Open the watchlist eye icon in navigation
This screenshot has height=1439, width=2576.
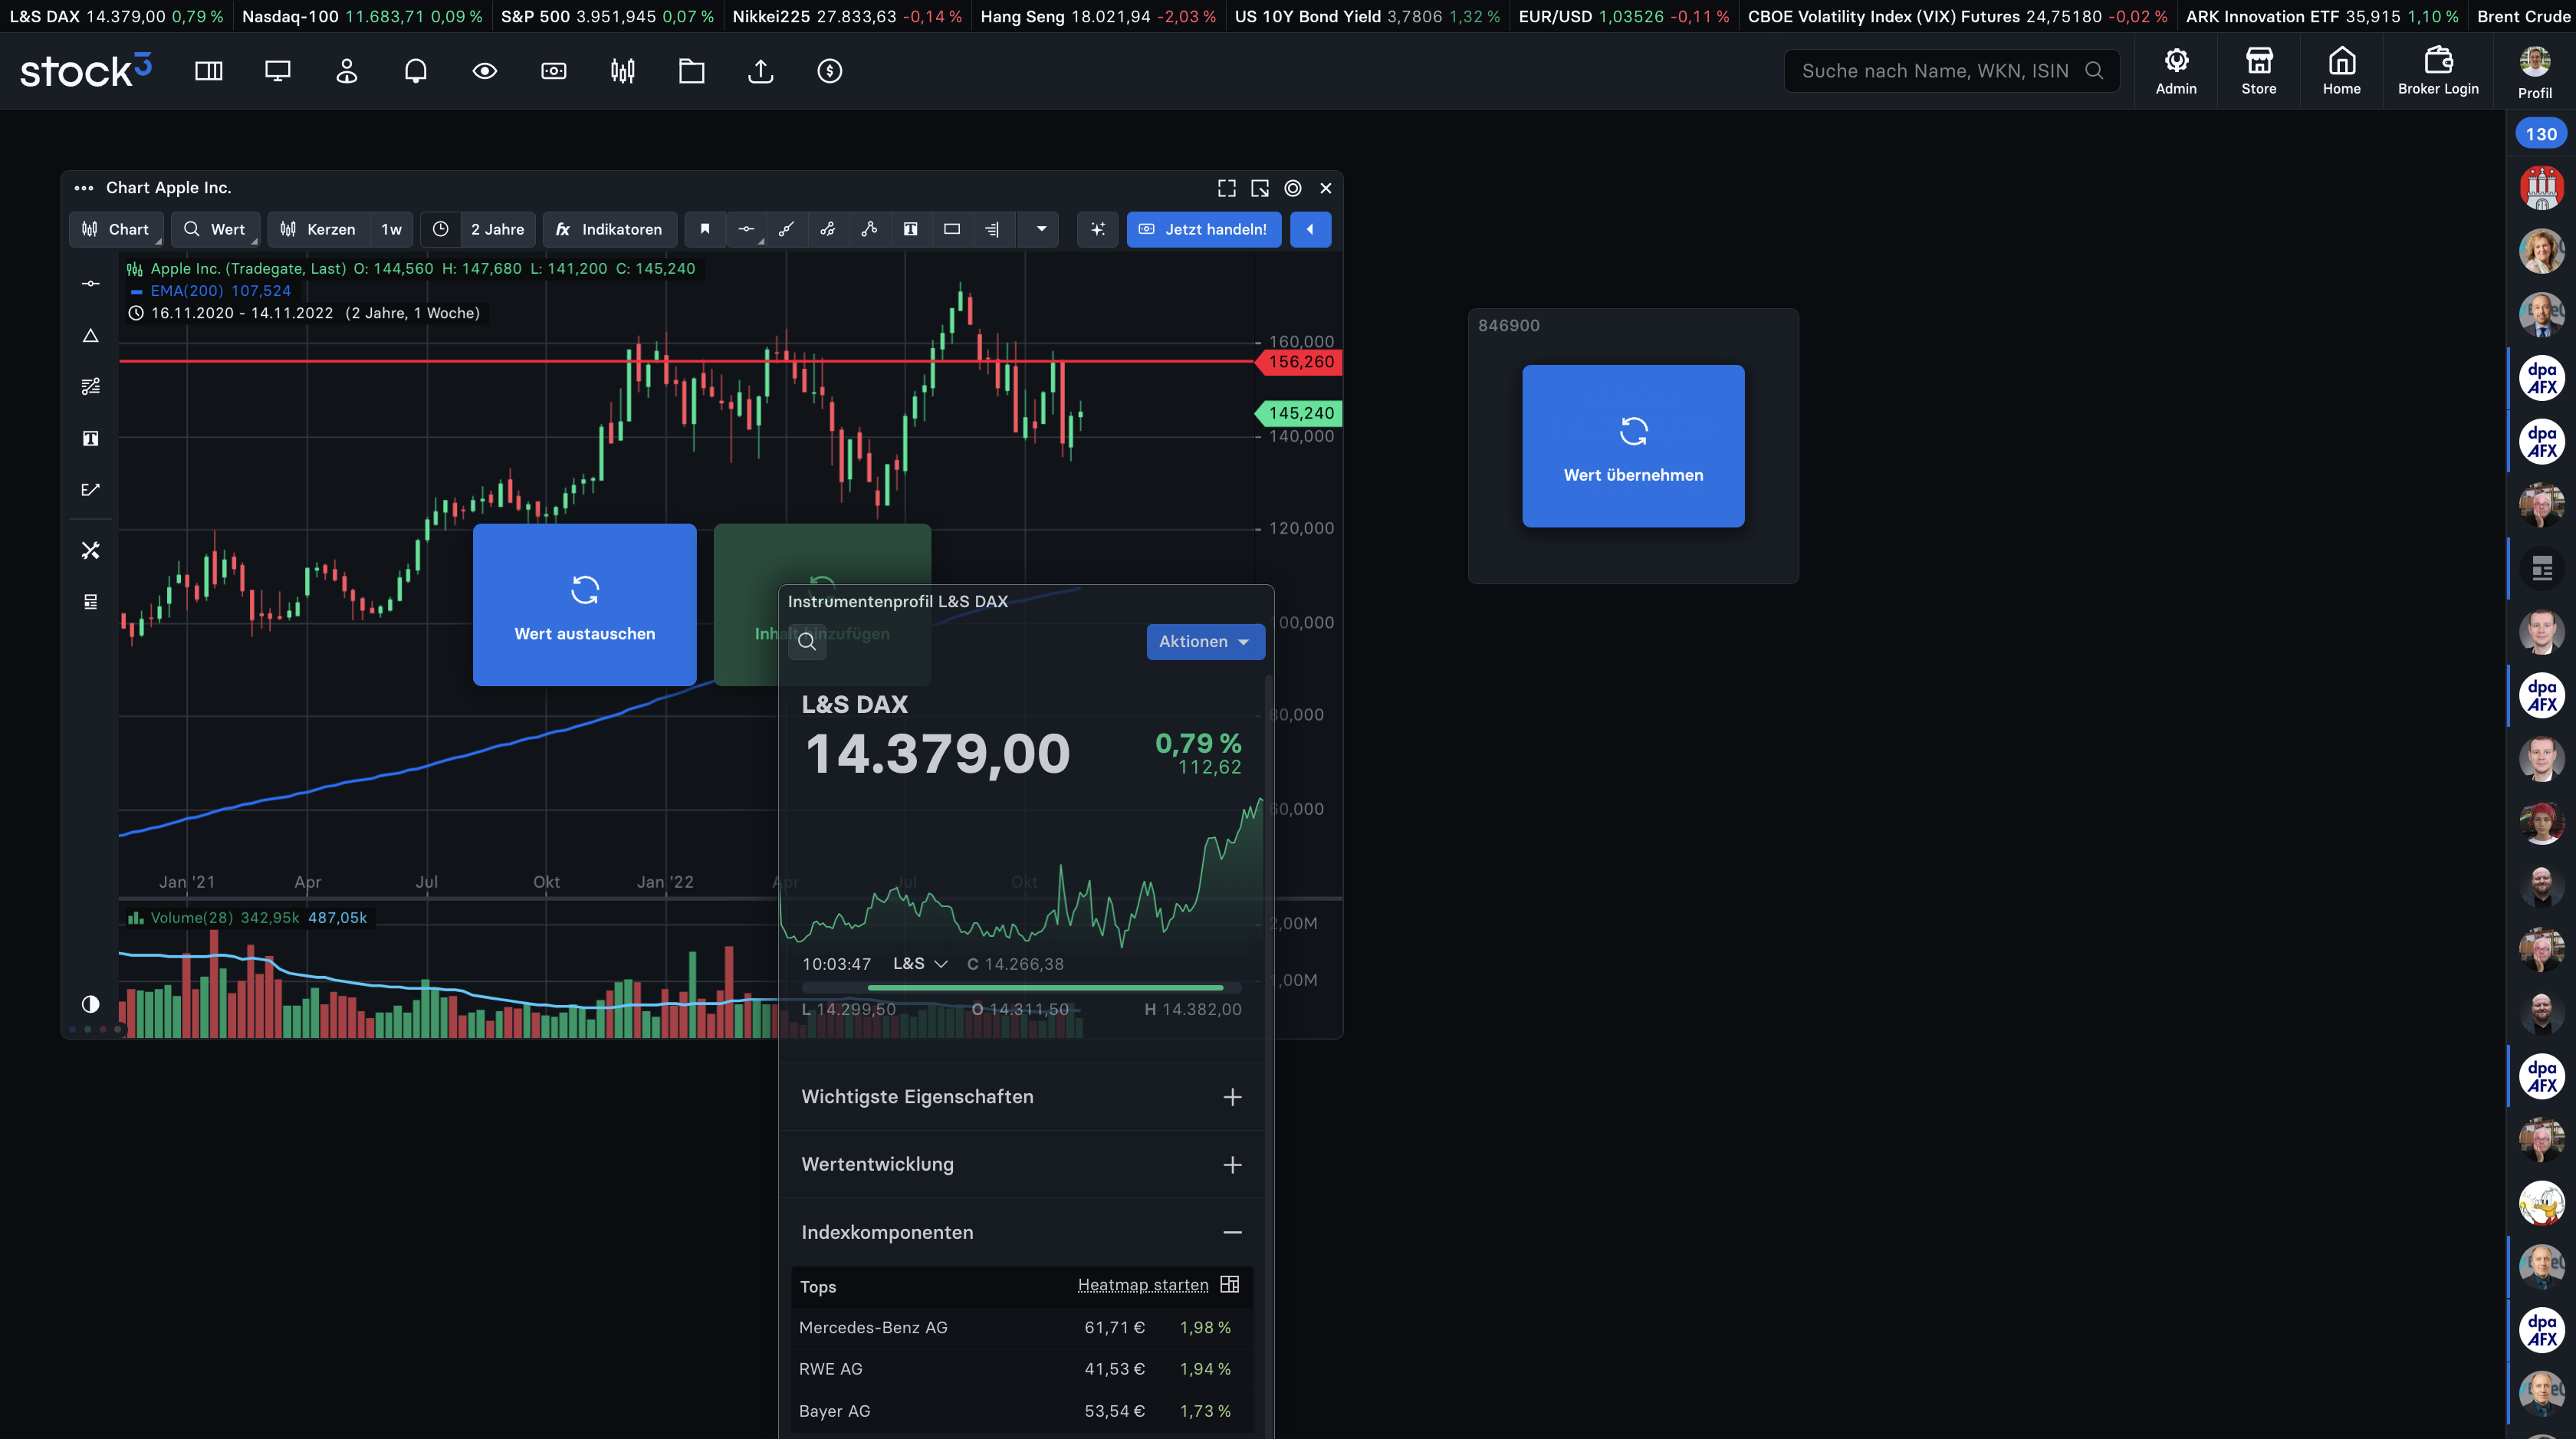pos(484,71)
